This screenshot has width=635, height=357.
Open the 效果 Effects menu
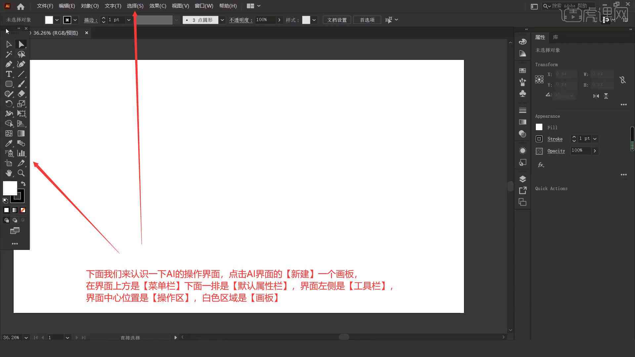click(157, 6)
